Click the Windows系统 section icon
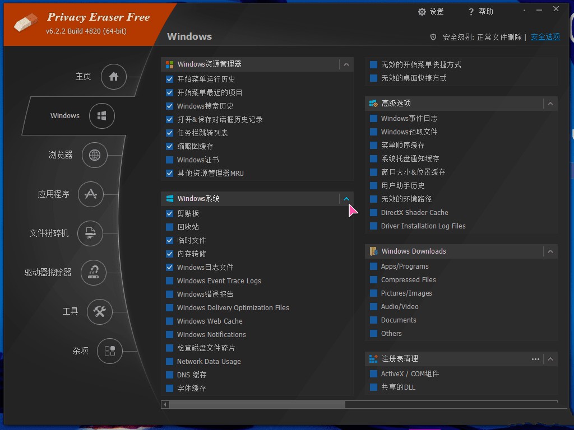 click(x=169, y=199)
